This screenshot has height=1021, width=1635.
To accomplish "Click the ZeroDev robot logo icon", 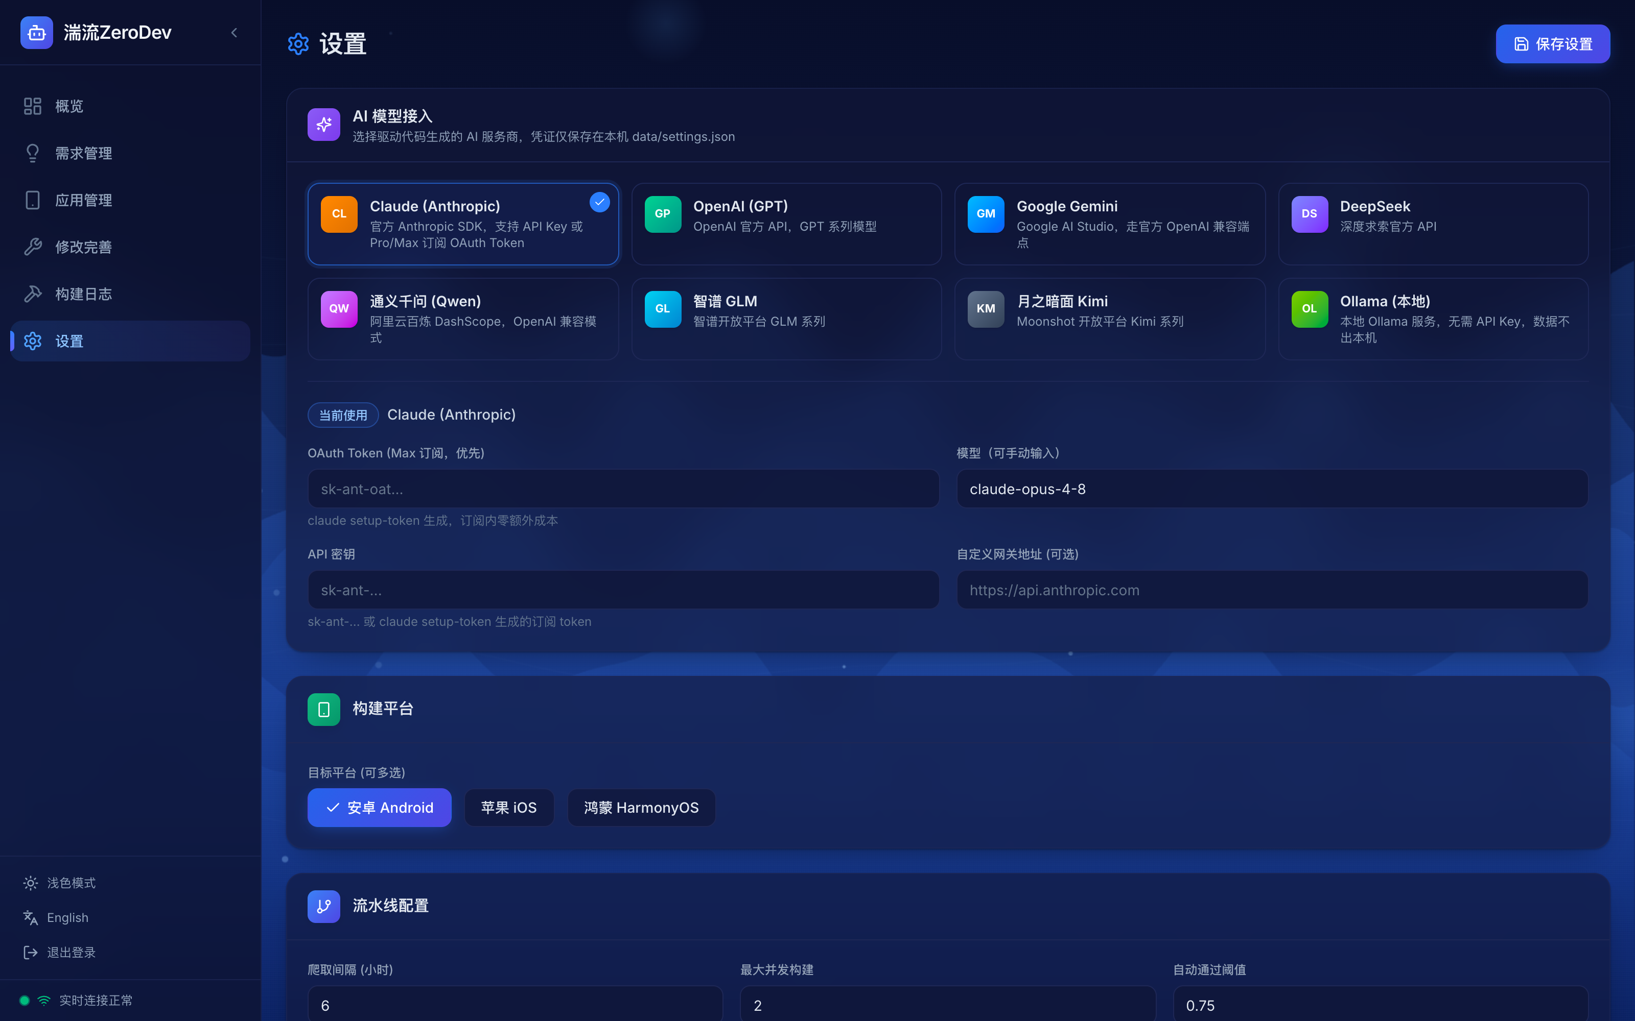I will click(36, 32).
